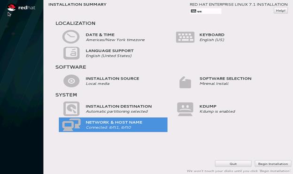This screenshot has width=293, height=174.
Task: Click the Keyboard layout icon
Action: 185,37
